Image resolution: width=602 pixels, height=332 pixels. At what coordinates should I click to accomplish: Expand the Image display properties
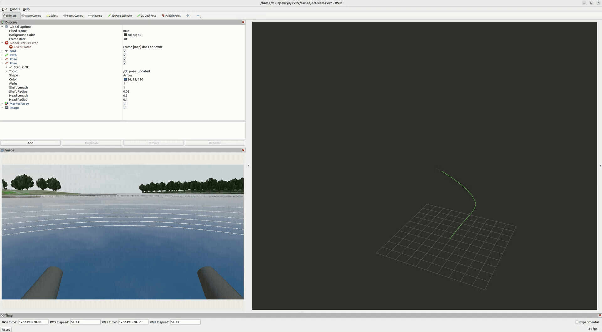(x=2, y=107)
